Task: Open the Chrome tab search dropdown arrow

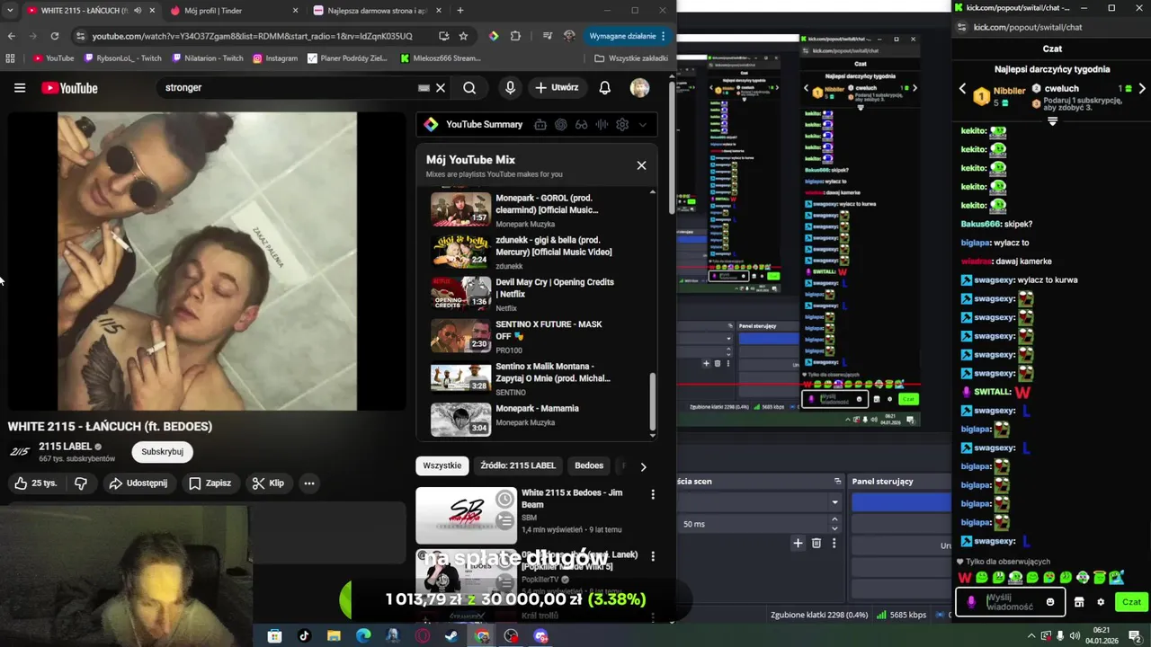Action: tap(8, 11)
